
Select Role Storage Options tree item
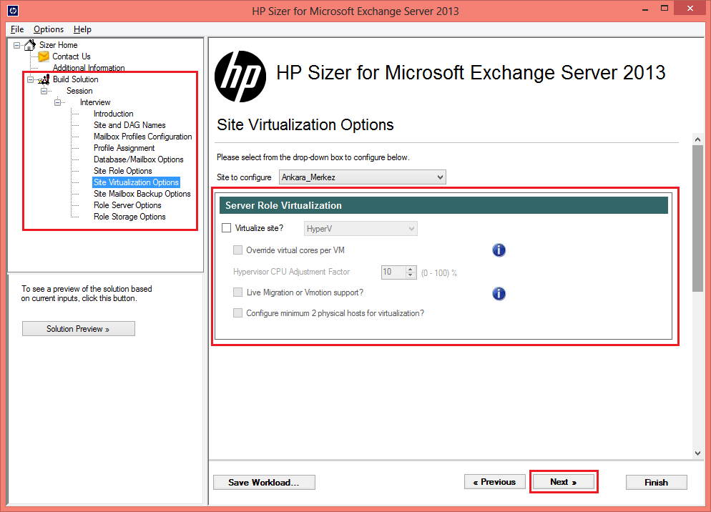[x=129, y=217]
